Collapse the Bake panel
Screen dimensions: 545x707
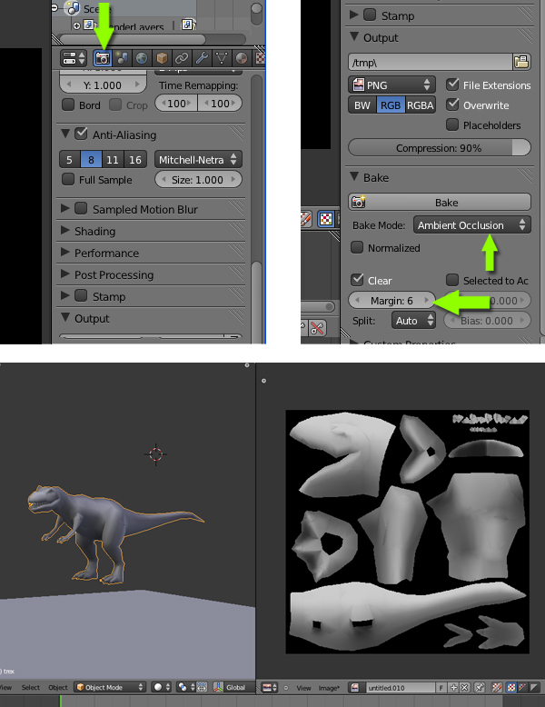pyautogui.click(x=354, y=176)
